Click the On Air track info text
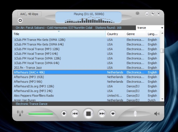The image size is (178, 132). click(x=54, y=28)
